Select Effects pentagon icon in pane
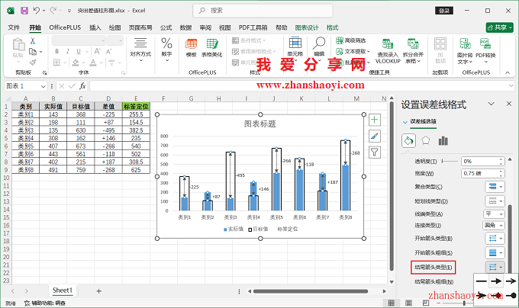Image resolution: width=519 pixels, height=308 pixels. [x=426, y=141]
